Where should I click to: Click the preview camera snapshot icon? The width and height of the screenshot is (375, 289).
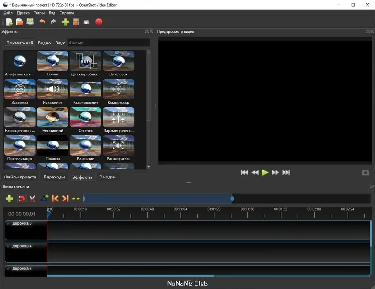point(365,172)
